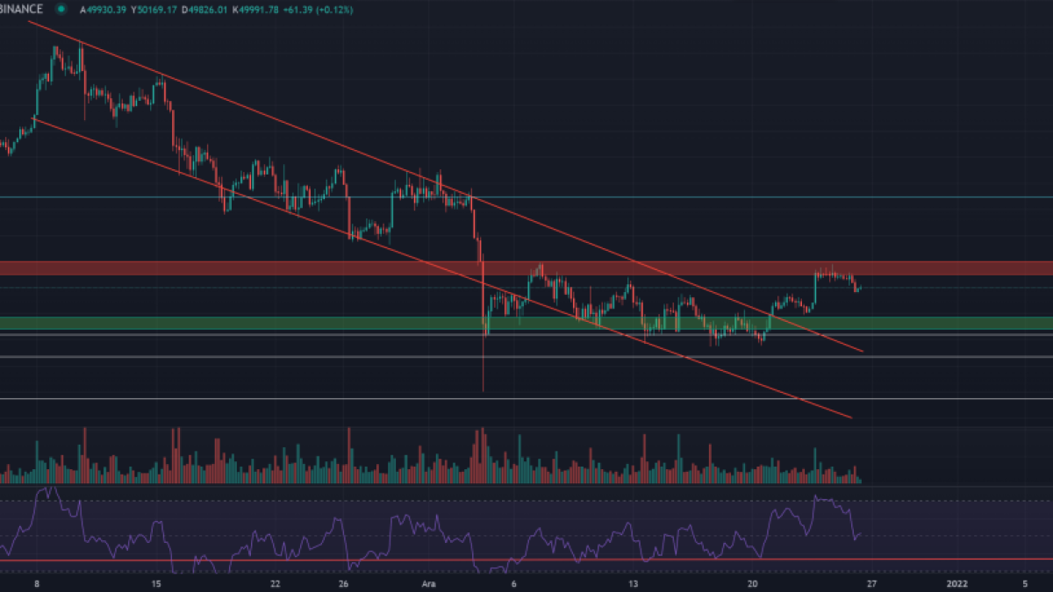The height and width of the screenshot is (592, 1053).
Task: Select the lowest white horizontal line on the price chart
Action: 263,399
